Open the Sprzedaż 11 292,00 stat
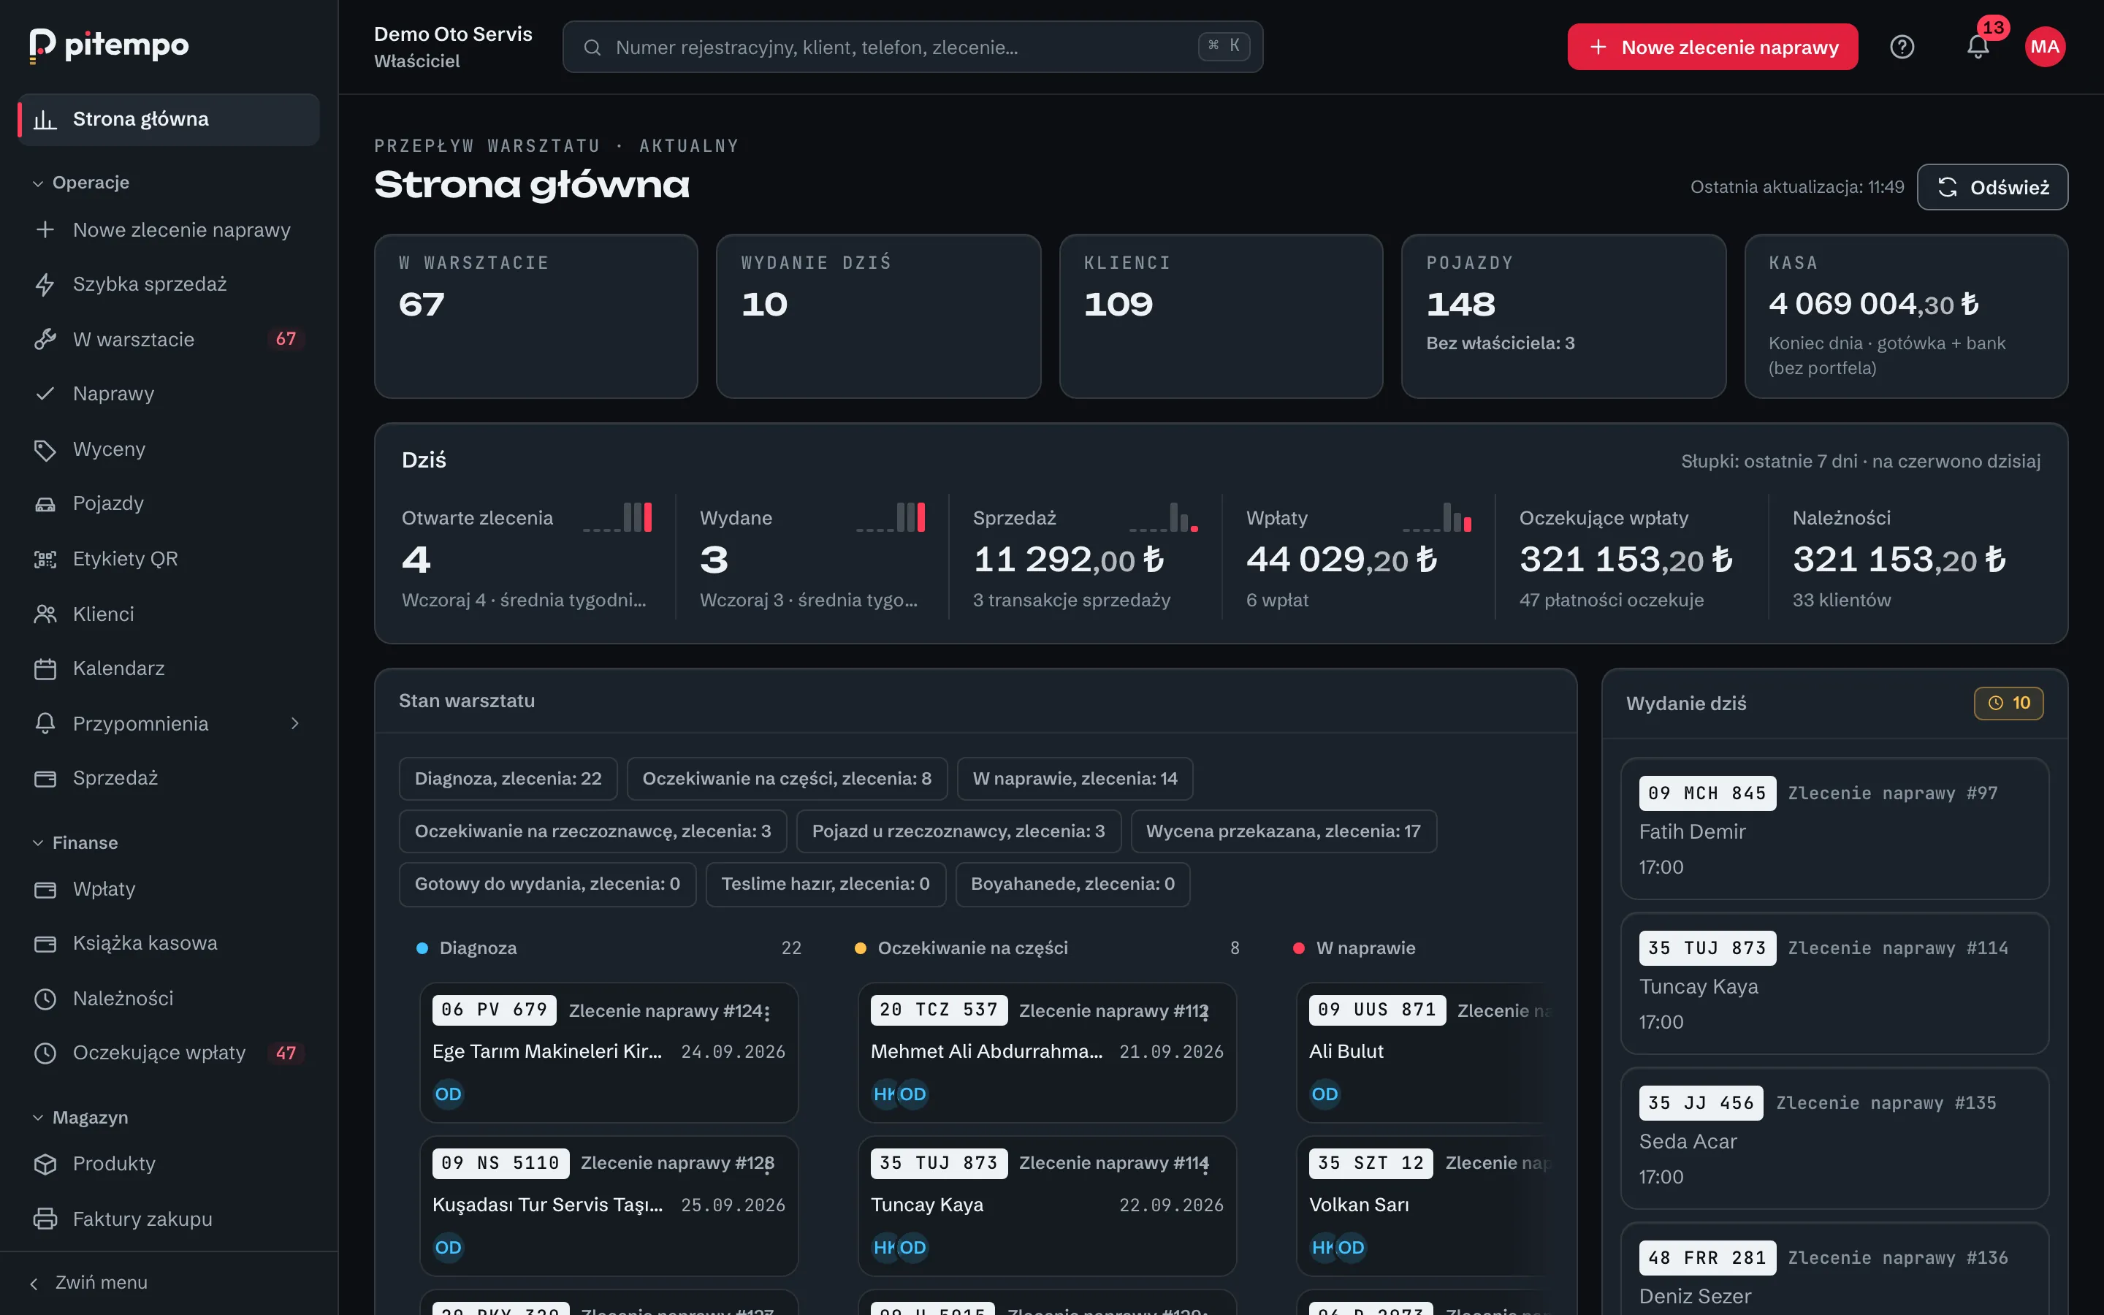The image size is (2104, 1315). (x=1084, y=557)
